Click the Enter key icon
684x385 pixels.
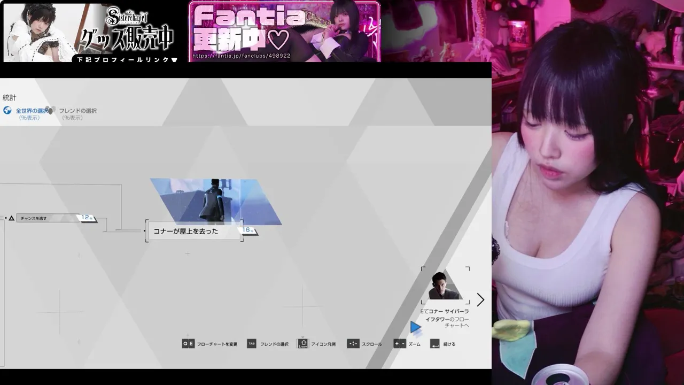pos(434,344)
